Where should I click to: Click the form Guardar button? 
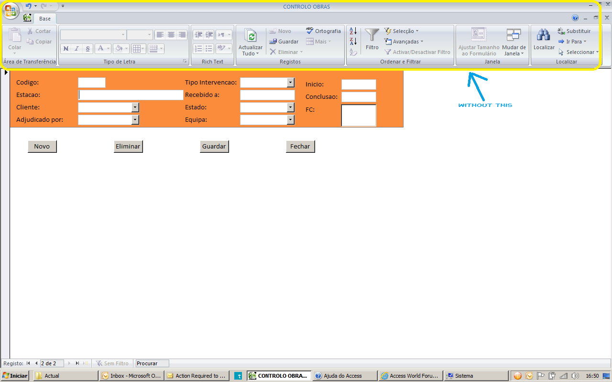[x=214, y=147]
